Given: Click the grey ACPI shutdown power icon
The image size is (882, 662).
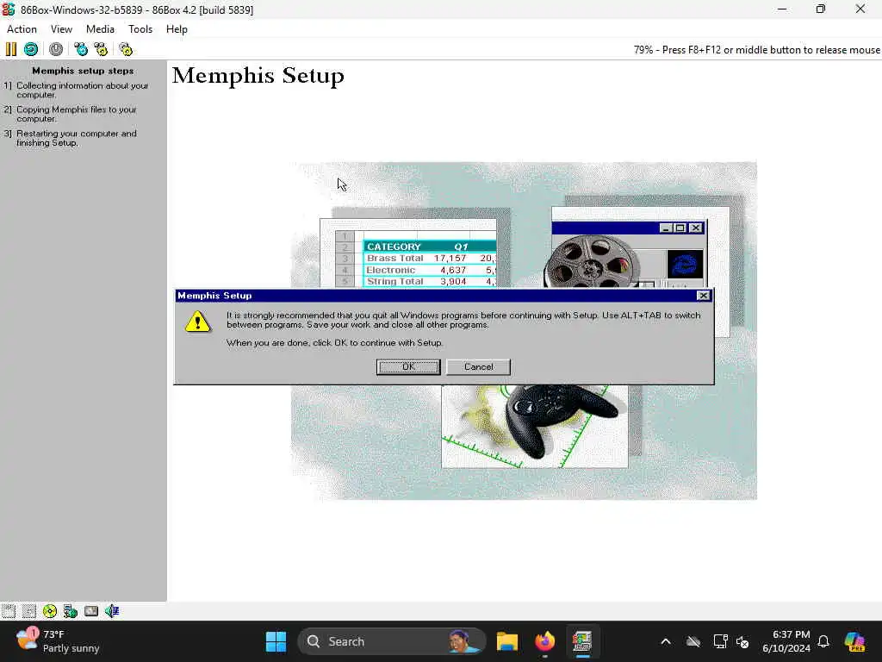Looking at the screenshot, I should 56,49.
